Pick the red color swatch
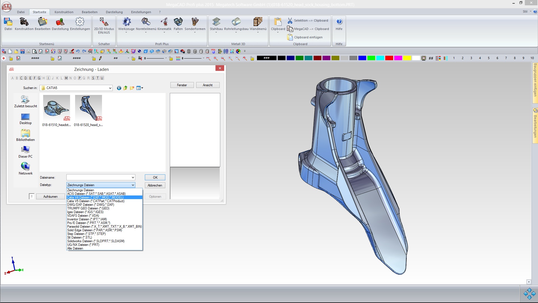The width and height of the screenshot is (538, 303). pos(389,58)
